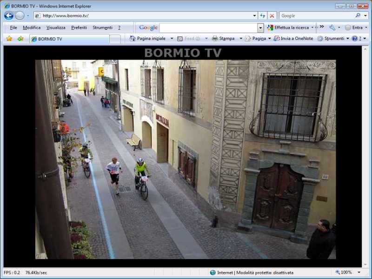This screenshot has height=279, width=372.
Task: Open the Strumenti menu
Action: coord(102,27)
